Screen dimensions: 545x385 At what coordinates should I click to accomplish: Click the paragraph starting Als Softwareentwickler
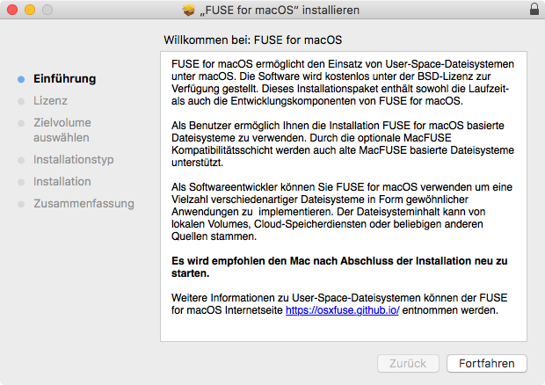pyautogui.click(x=342, y=212)
